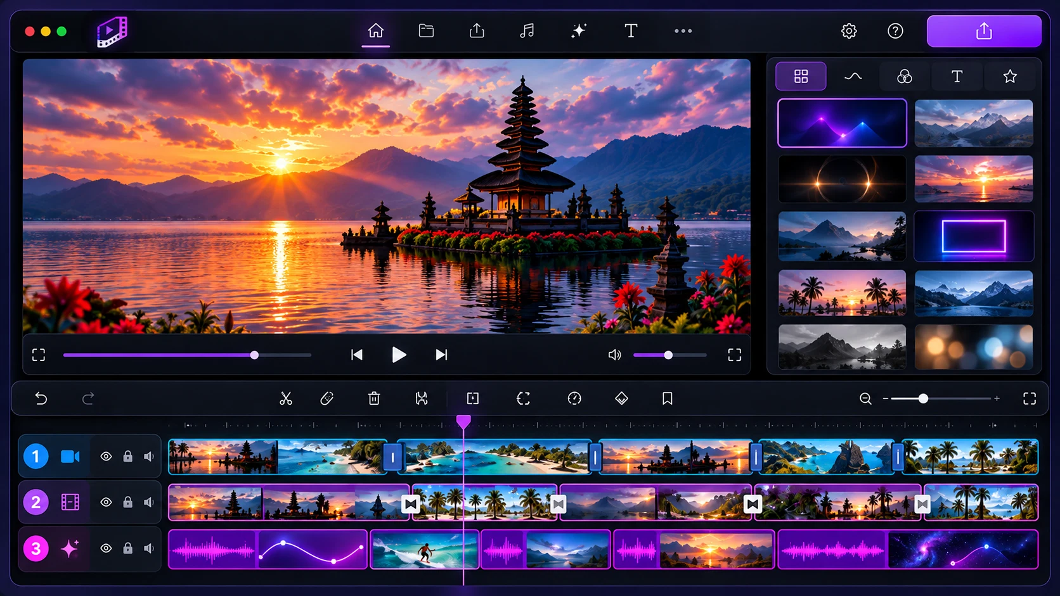Click the purple export button
The height and width of the screenshot is (596, 1060).
tap(984, 31)
